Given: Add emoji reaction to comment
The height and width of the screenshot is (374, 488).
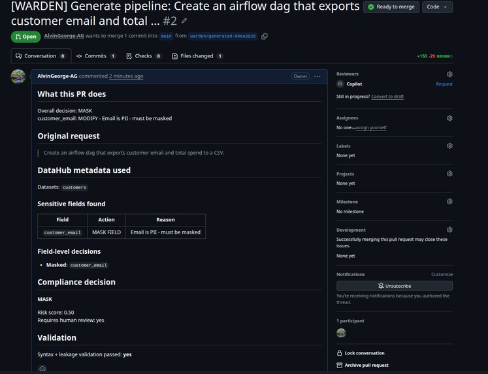Looking at the screenshot, I should pyautogui.click(x=42, y=369).
